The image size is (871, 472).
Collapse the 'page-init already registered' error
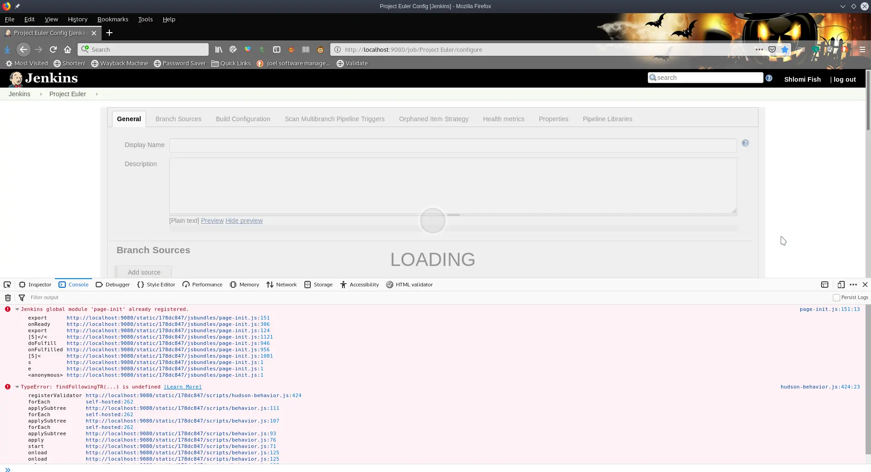(x=17, y=310)
